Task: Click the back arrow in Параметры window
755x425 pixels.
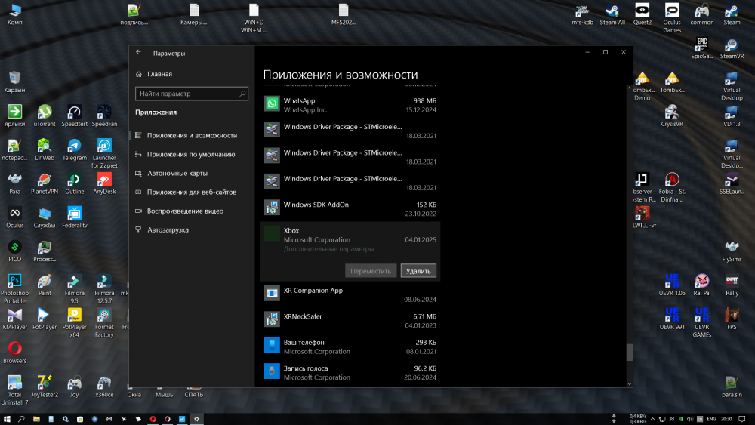Action: 138,53
